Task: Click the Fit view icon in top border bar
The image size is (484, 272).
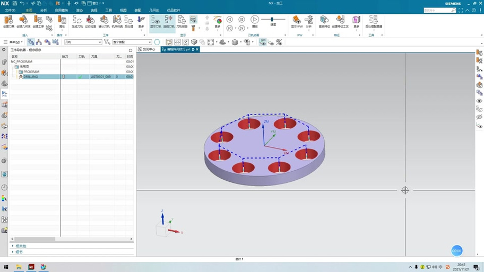Action: point(211,42)
